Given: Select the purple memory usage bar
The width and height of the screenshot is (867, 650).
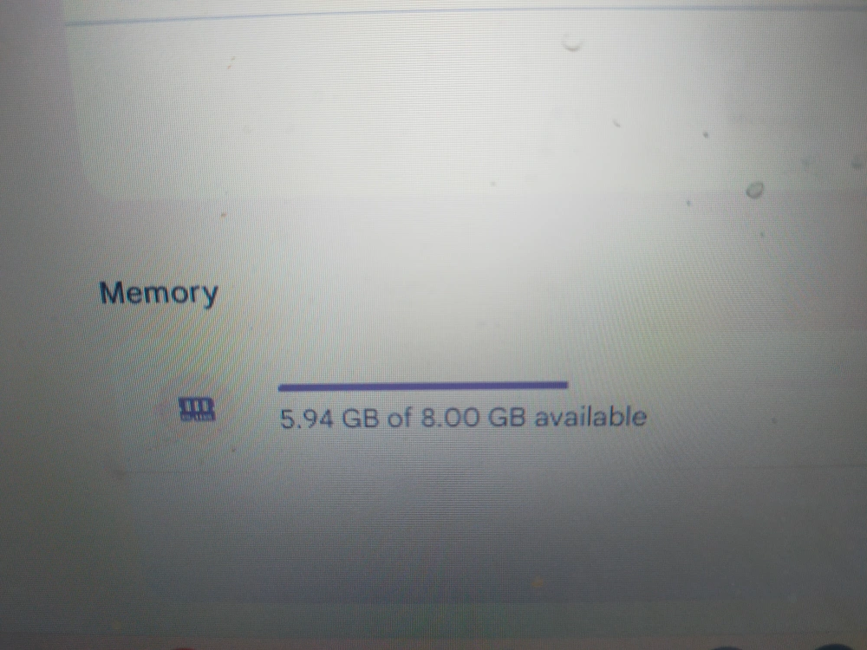Looking at the screenshot, I should coord(423,386).
